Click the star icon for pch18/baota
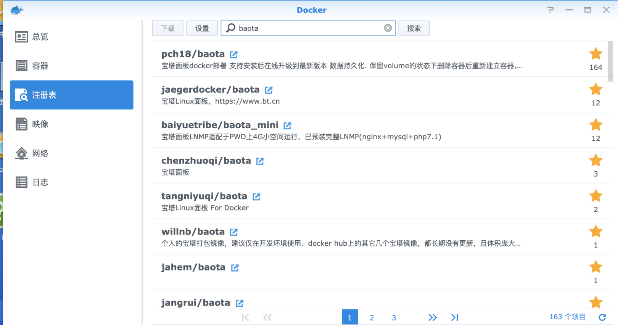The width and height of the screenshot is (618, 325). [595, 54]
